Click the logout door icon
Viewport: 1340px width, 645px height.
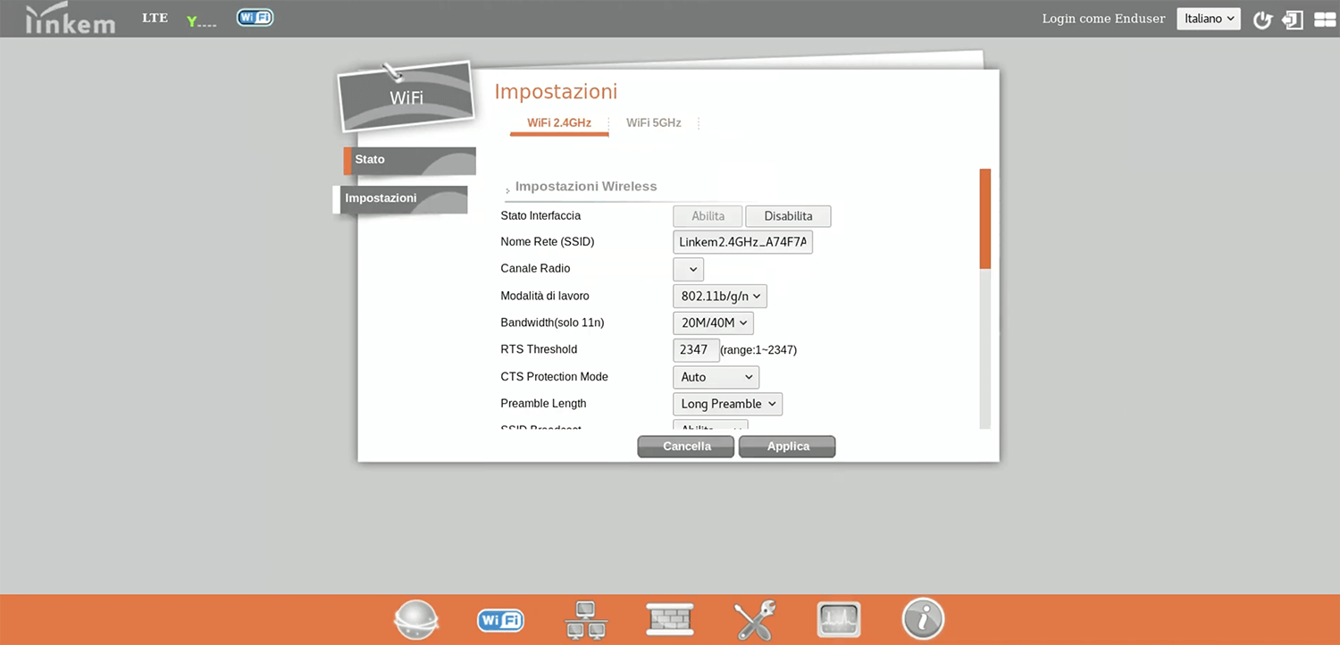click(1292, 20)
